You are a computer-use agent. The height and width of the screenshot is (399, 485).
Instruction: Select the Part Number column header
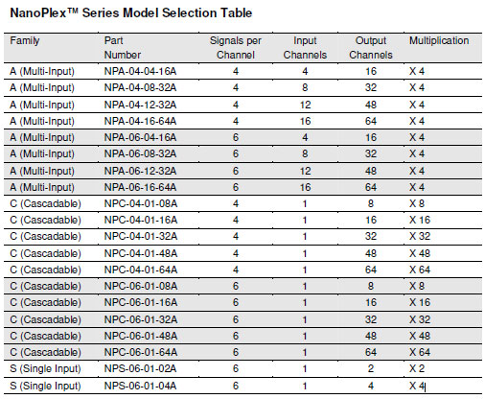pos(123,48)
